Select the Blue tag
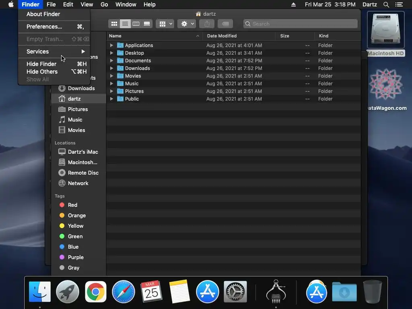The height and width of the screenshot is (309, 412). [x=79, y=247]
